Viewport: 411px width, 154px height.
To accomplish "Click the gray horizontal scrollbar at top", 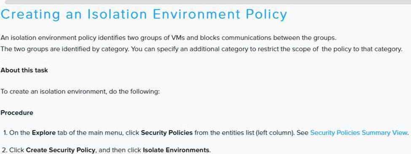I will click(208, 2).
